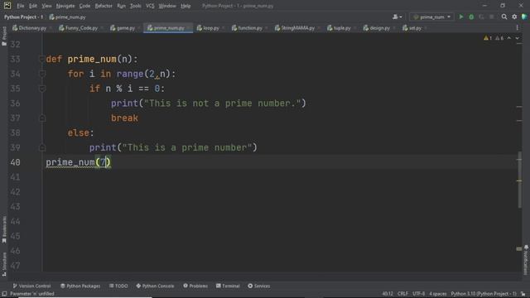Click the green Debug bug icon
This screenshot has width=530, height=298.
point(471,17)
